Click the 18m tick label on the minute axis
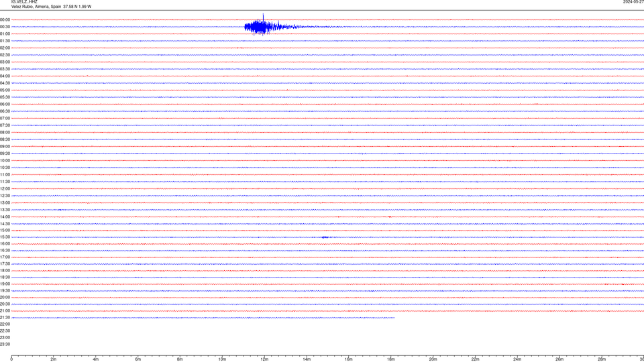The image size is (644, 362). (390, 359)
